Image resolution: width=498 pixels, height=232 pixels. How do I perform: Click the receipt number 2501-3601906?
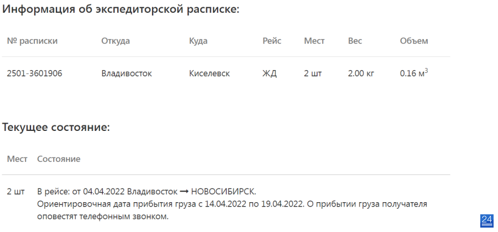coord(35,73)
